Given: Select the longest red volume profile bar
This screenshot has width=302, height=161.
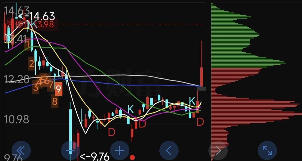Looking at the screenshot, I should [257, 114].
